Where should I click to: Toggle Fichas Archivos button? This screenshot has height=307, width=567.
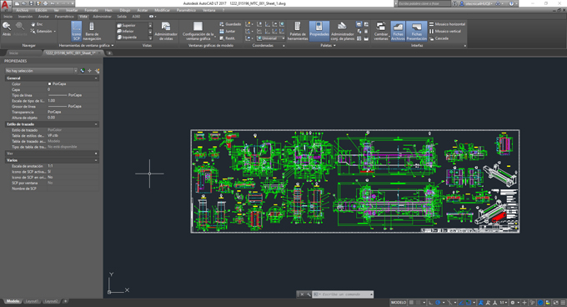(x=398, y=31)
